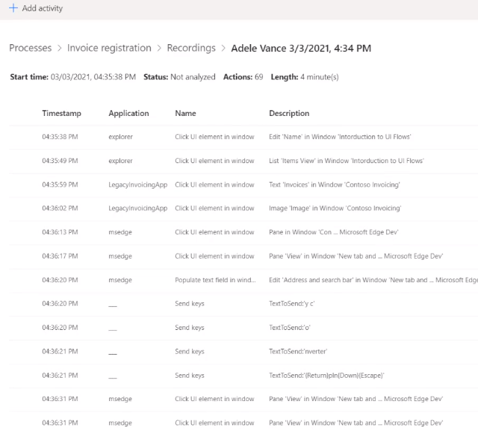
Task: Click the Application column header
Action: pos(128,113)
